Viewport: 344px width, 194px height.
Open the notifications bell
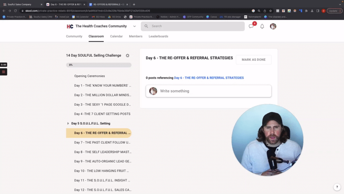[262, 26]
